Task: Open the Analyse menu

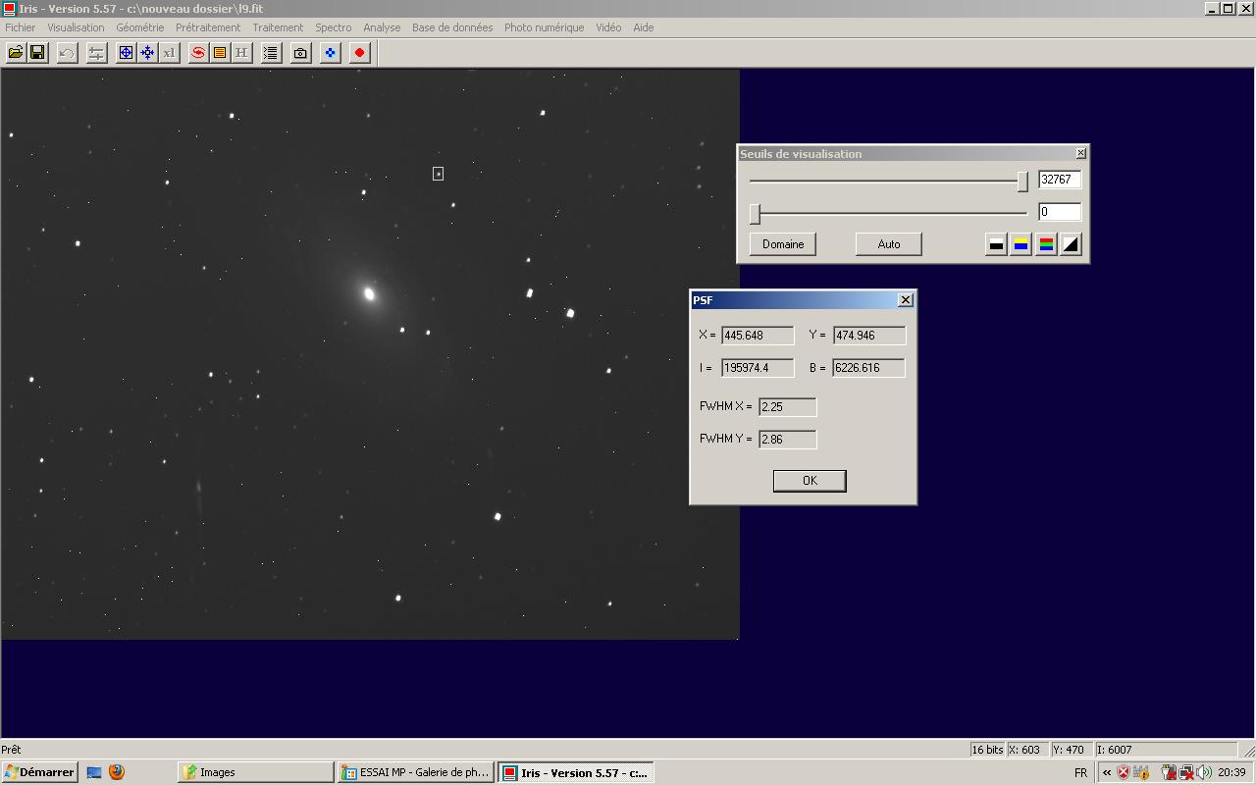Action: [382, 27]
